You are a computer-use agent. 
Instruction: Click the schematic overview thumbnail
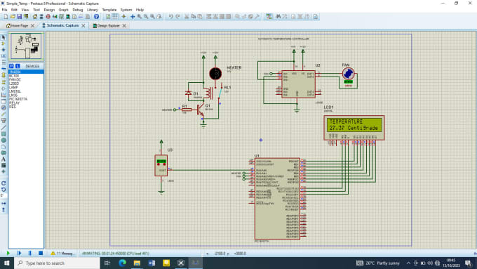[26, 46]
